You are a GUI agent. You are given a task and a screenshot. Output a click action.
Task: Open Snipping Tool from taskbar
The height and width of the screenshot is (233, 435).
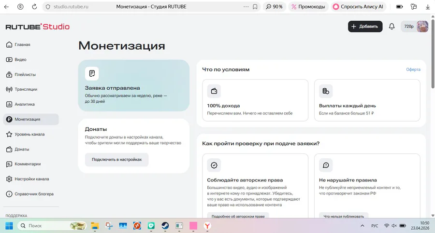pos(109,226)
